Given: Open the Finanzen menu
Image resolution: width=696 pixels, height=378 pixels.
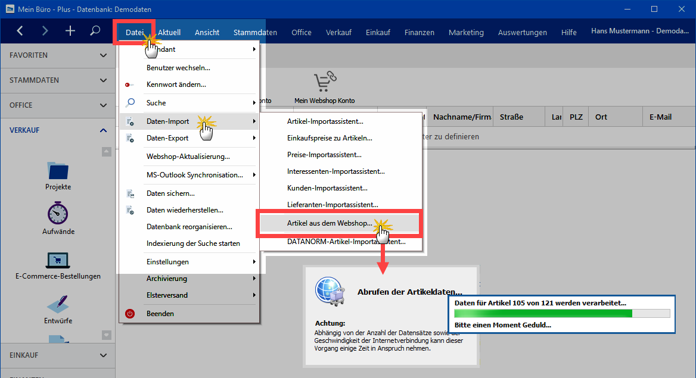Looking at the screenshot, I should click(420, 32).
